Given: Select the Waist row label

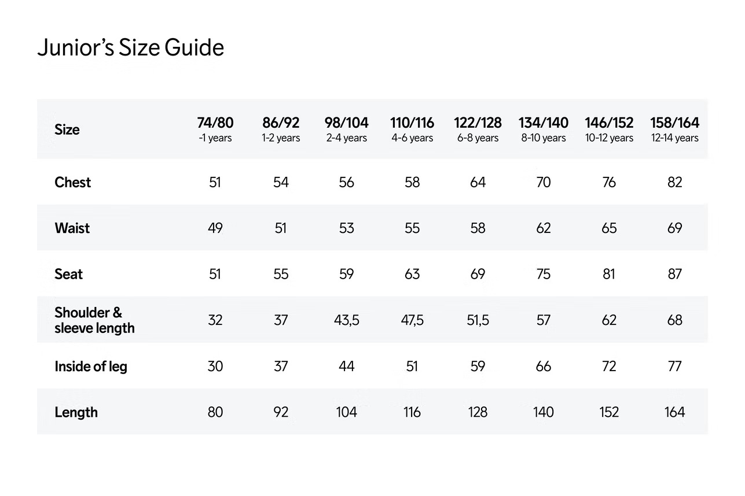Looking at the screenshot, I should pyautogui.click(x=72, y=228).
